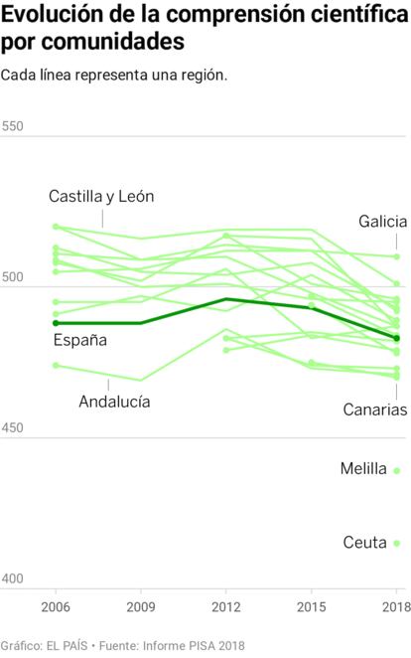Viewport: 411px width, 658px height.
Task: Click España's dark green 2018 endpoint
Action: (x=396, y=338)
